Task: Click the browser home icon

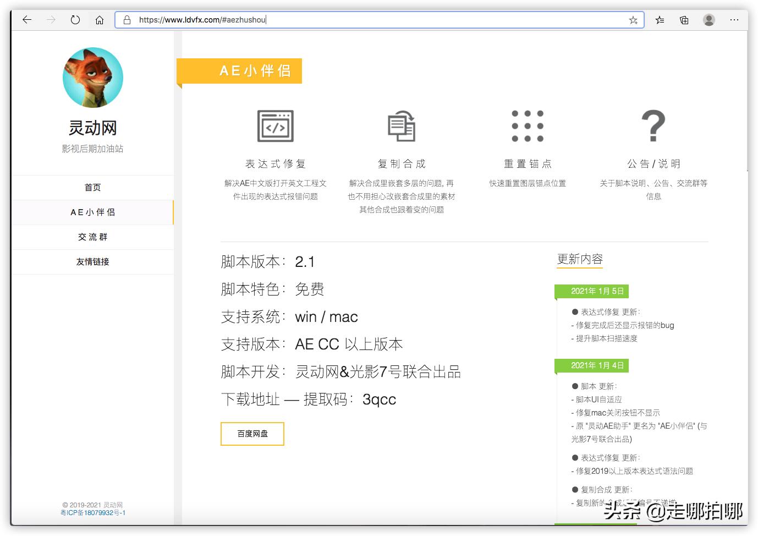Action: pos(99,20)
